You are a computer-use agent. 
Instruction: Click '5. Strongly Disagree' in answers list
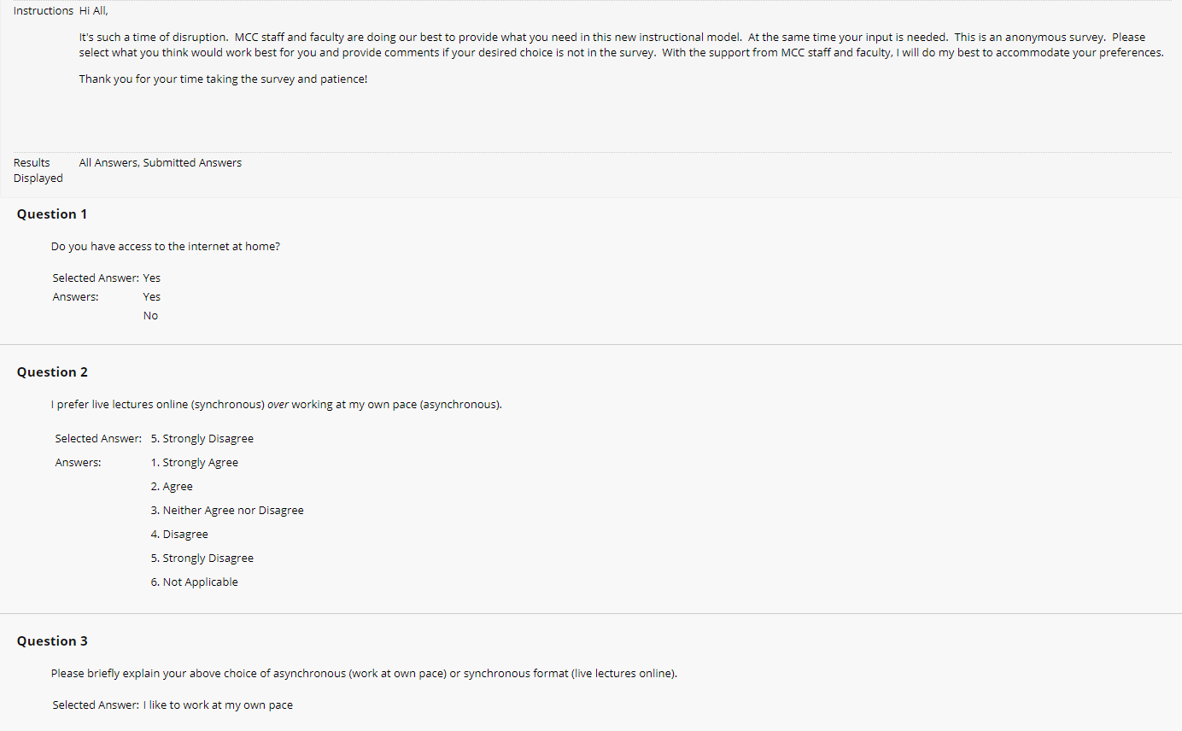(202, 558)
